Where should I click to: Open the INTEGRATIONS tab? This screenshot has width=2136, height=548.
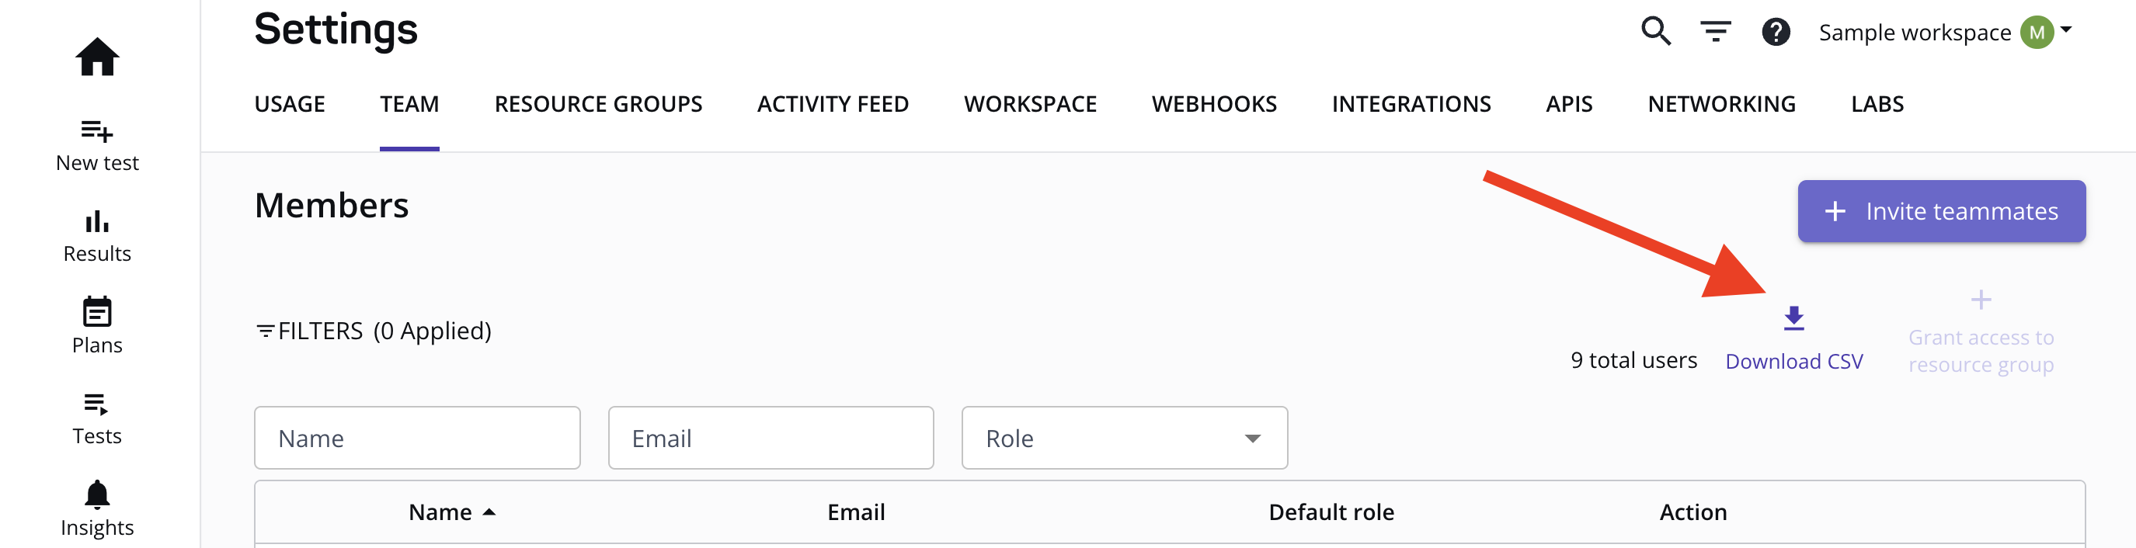1411,104
